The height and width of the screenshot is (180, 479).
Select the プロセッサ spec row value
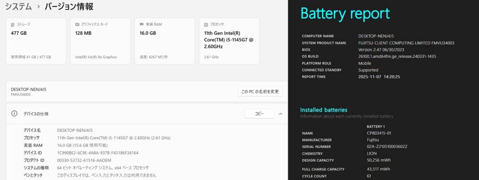point(114,138)
